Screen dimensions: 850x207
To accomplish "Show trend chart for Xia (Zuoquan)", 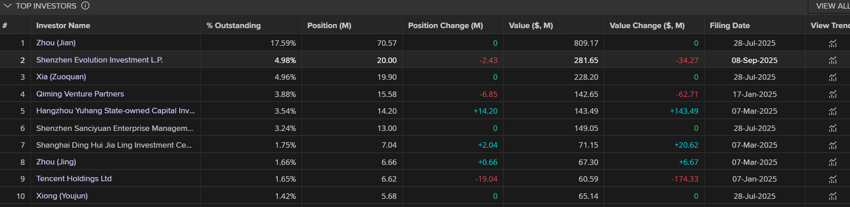I will (832, 77).
